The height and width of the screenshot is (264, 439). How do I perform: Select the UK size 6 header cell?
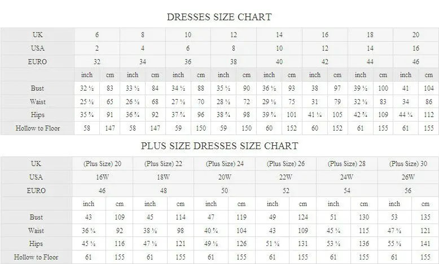(x=97, y=35)
